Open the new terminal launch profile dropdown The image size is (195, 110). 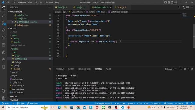point(177,69)
